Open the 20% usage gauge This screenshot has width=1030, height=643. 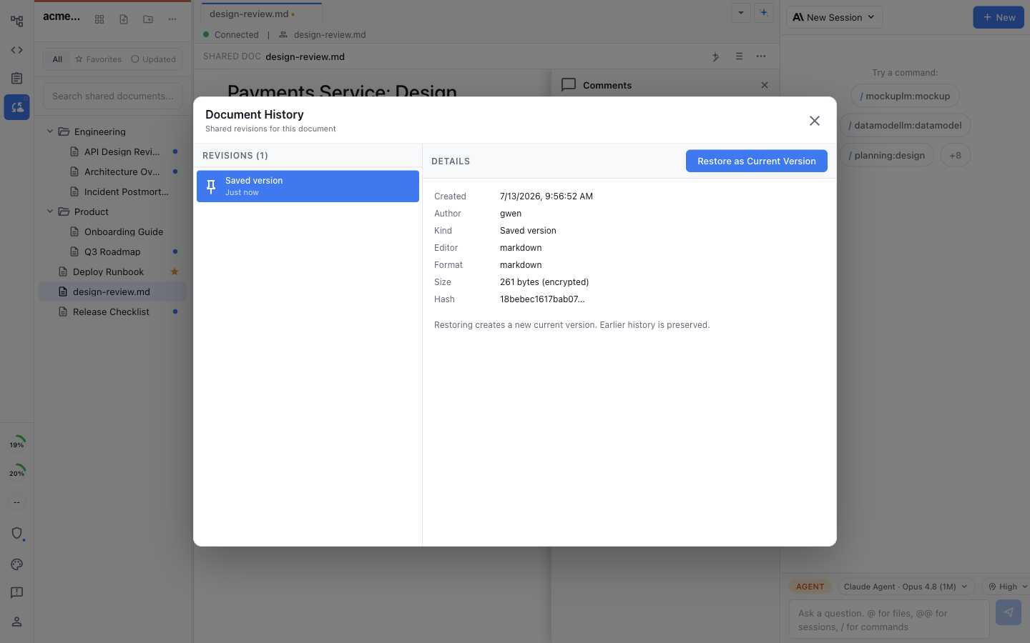point(16,472)
